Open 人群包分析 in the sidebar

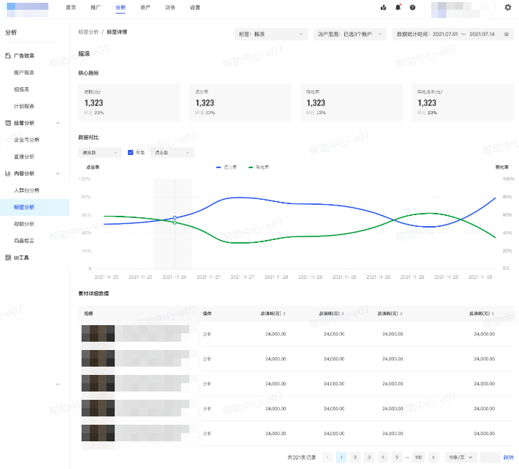point(26,190)
